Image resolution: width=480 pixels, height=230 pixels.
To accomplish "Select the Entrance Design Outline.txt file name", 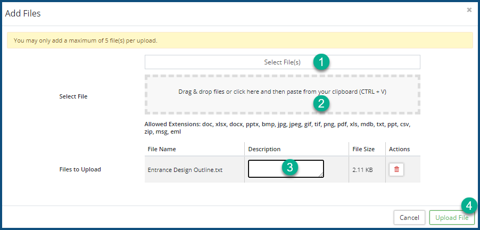I will click(185, 170).
